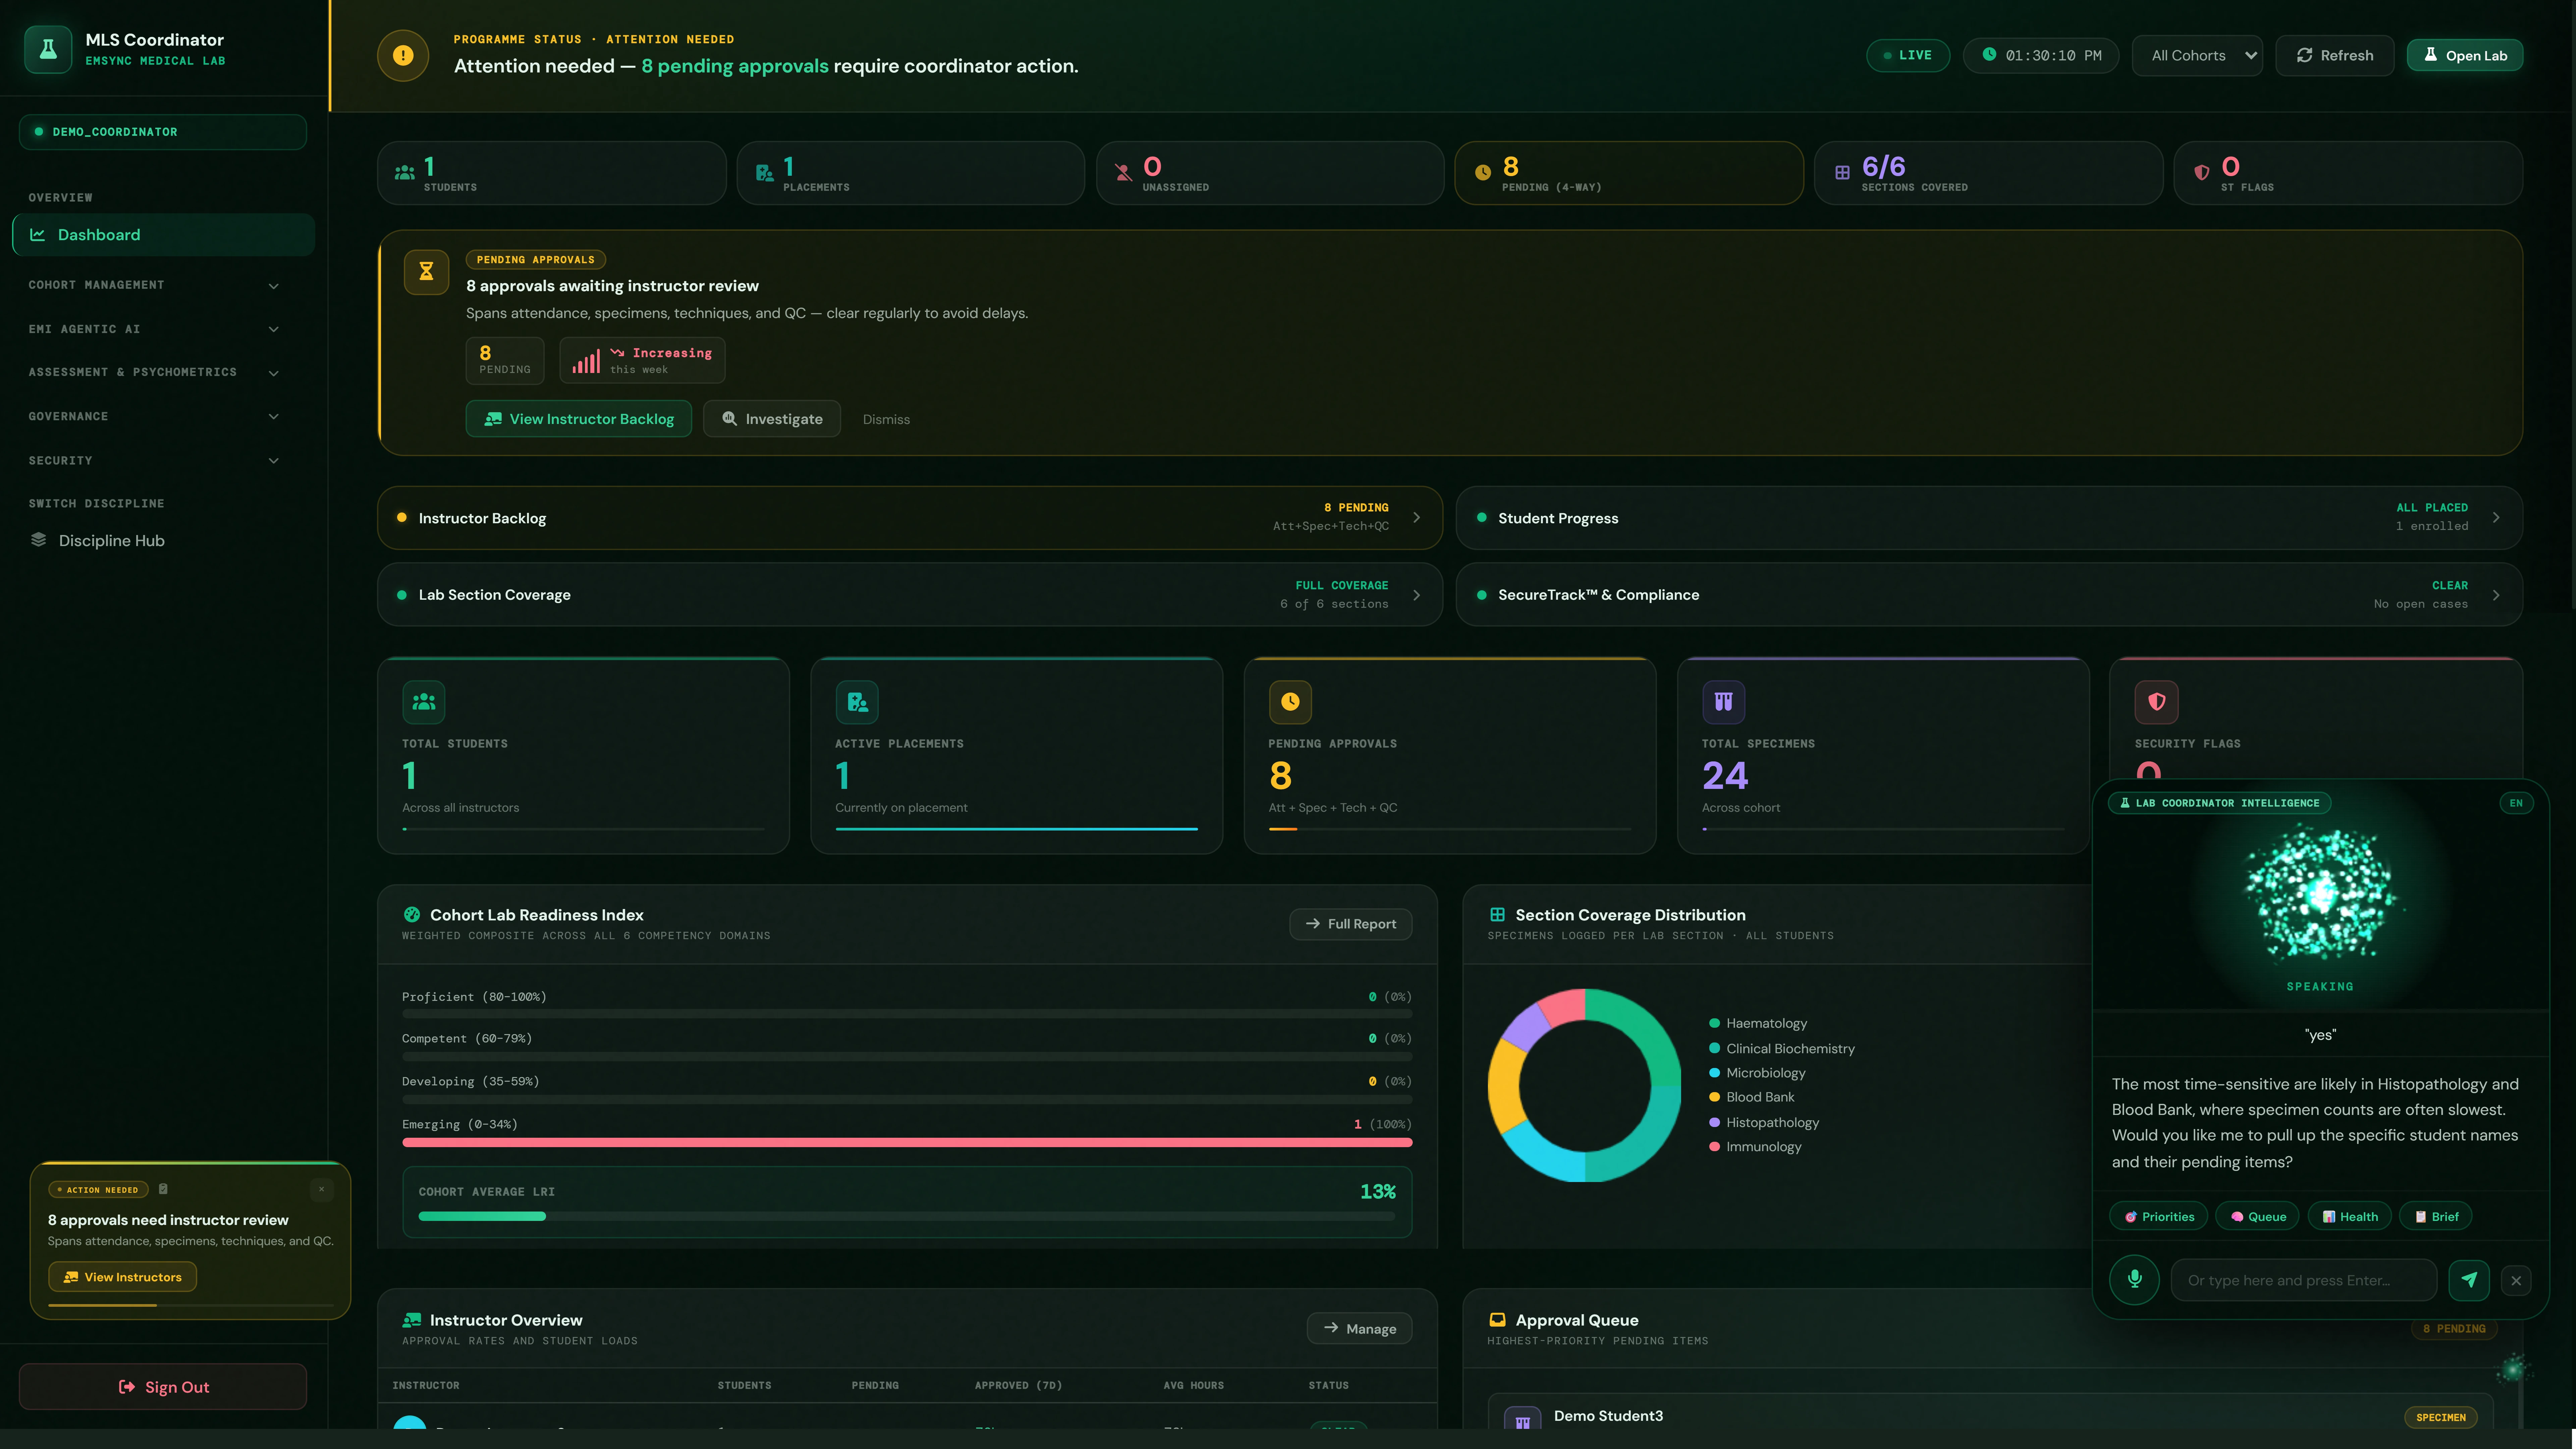Click the Total Students people icon
Viewport: 2576px width, 1449px height.
(x=424, y=702)
